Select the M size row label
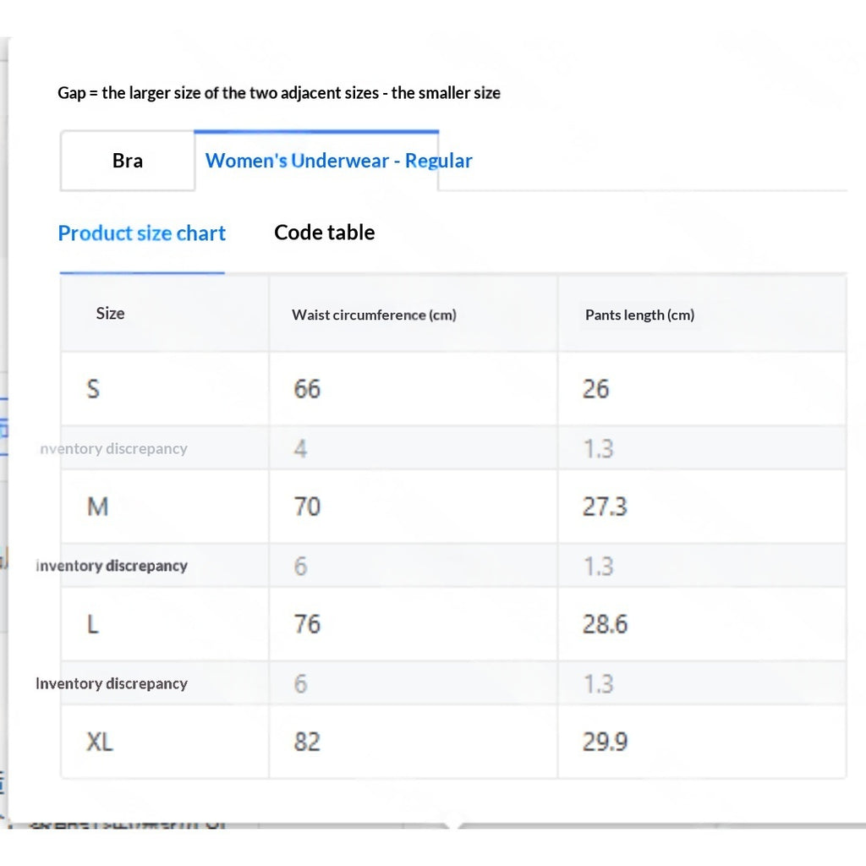 [98, 507]
